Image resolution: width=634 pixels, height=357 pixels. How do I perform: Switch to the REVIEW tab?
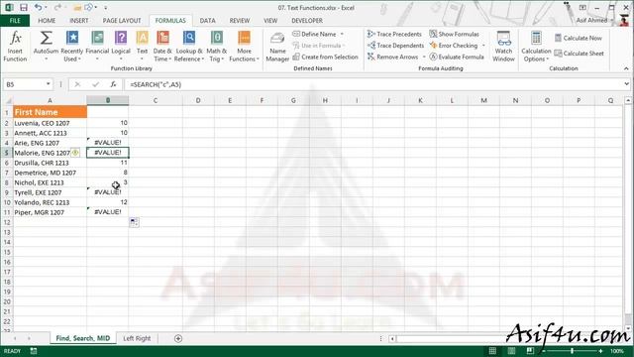240,21
